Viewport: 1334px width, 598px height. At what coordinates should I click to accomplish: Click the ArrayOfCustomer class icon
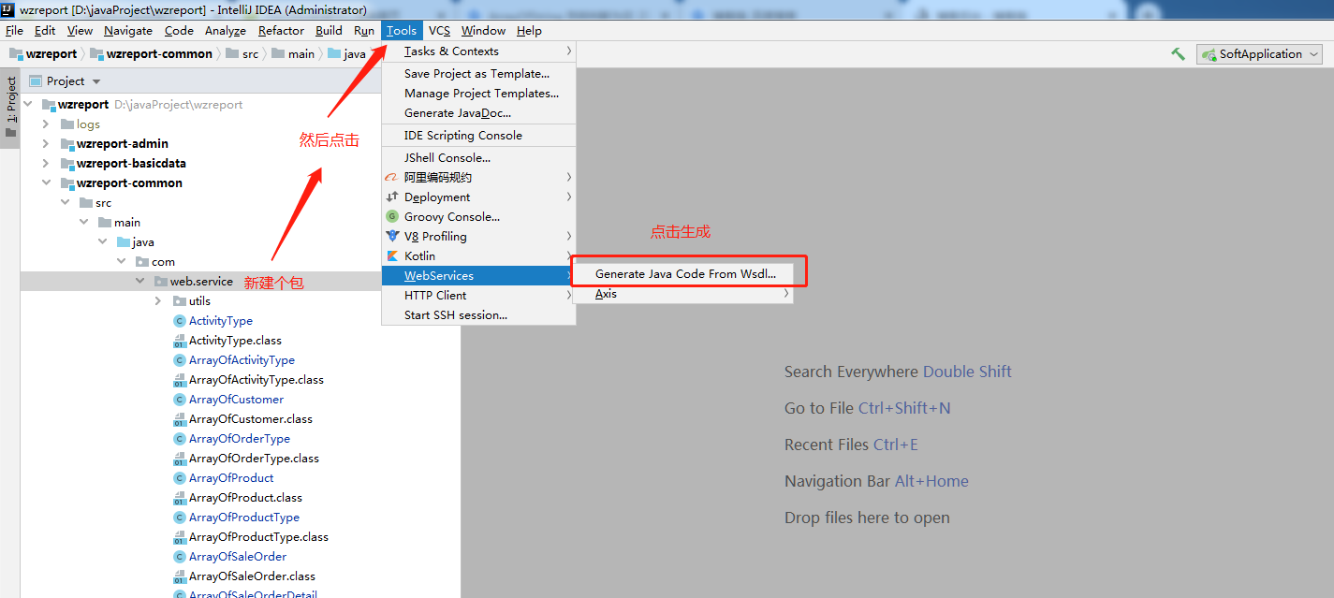[180, 400]
